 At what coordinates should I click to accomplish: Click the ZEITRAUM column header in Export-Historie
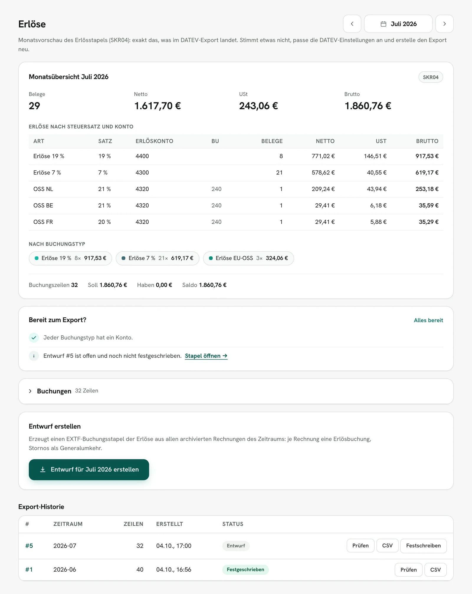(x=68, y=524)
